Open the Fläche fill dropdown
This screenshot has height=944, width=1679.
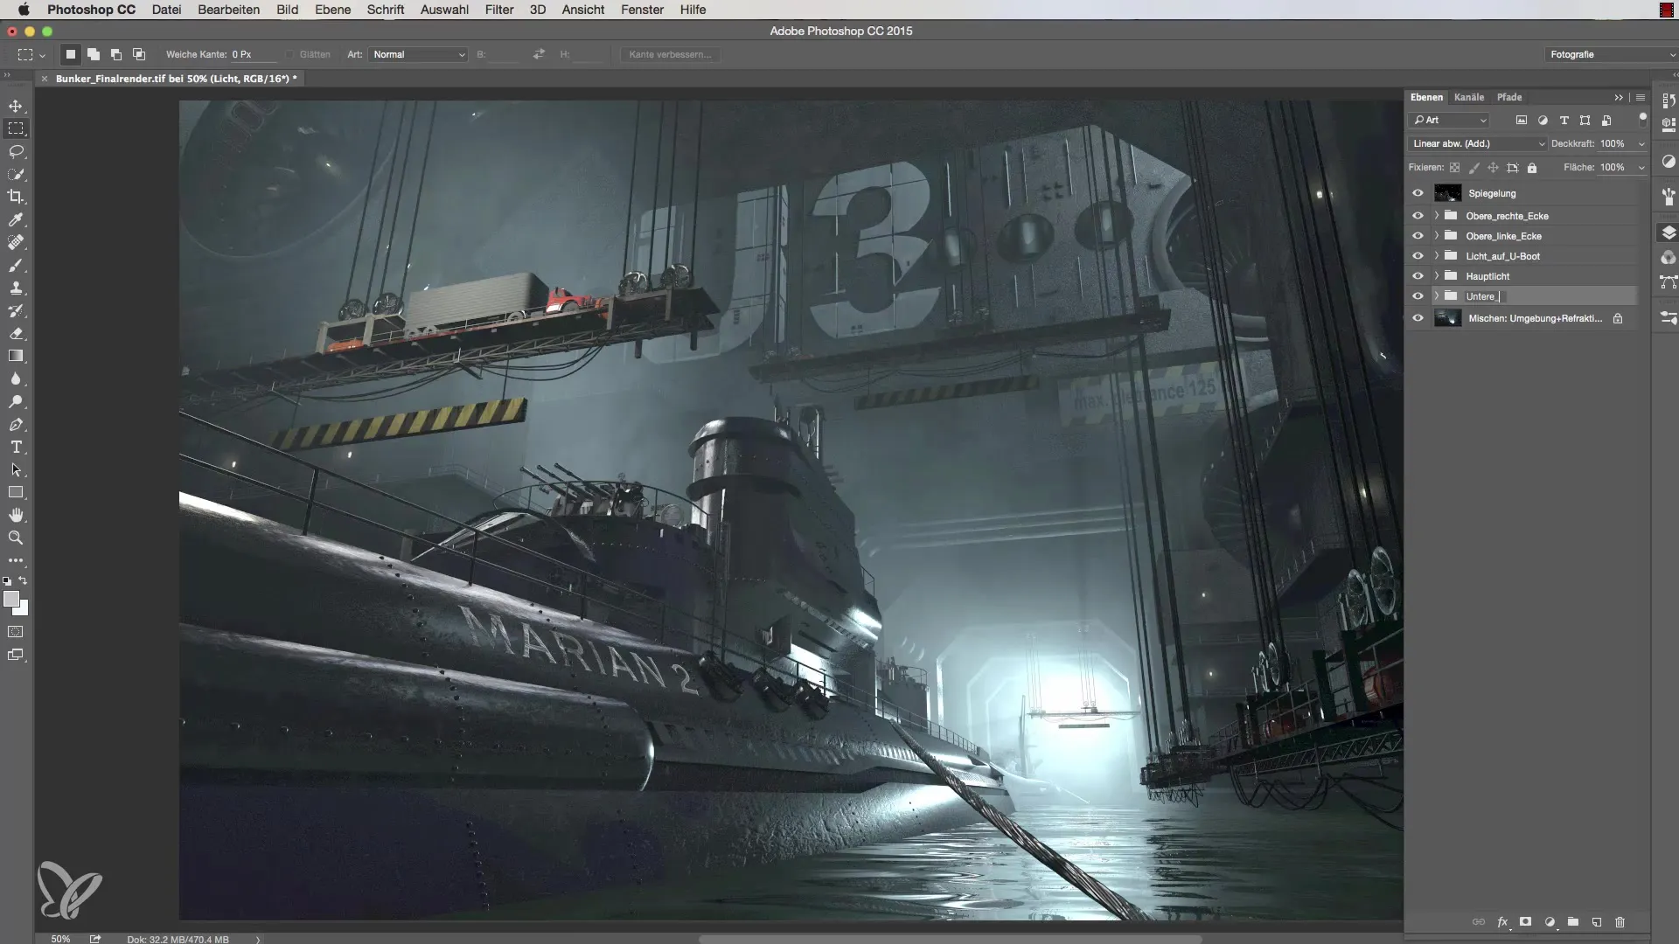(x=1641, y=167)
